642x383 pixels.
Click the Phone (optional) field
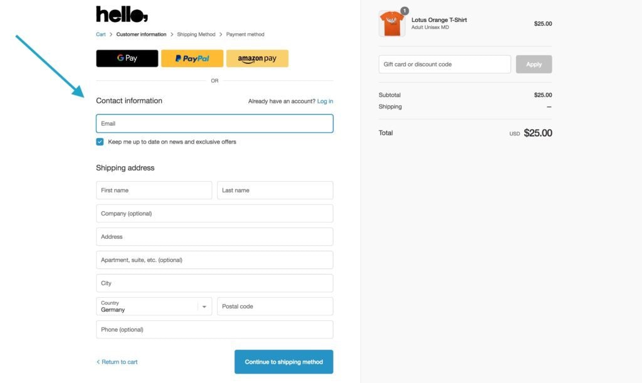point(214,329)
